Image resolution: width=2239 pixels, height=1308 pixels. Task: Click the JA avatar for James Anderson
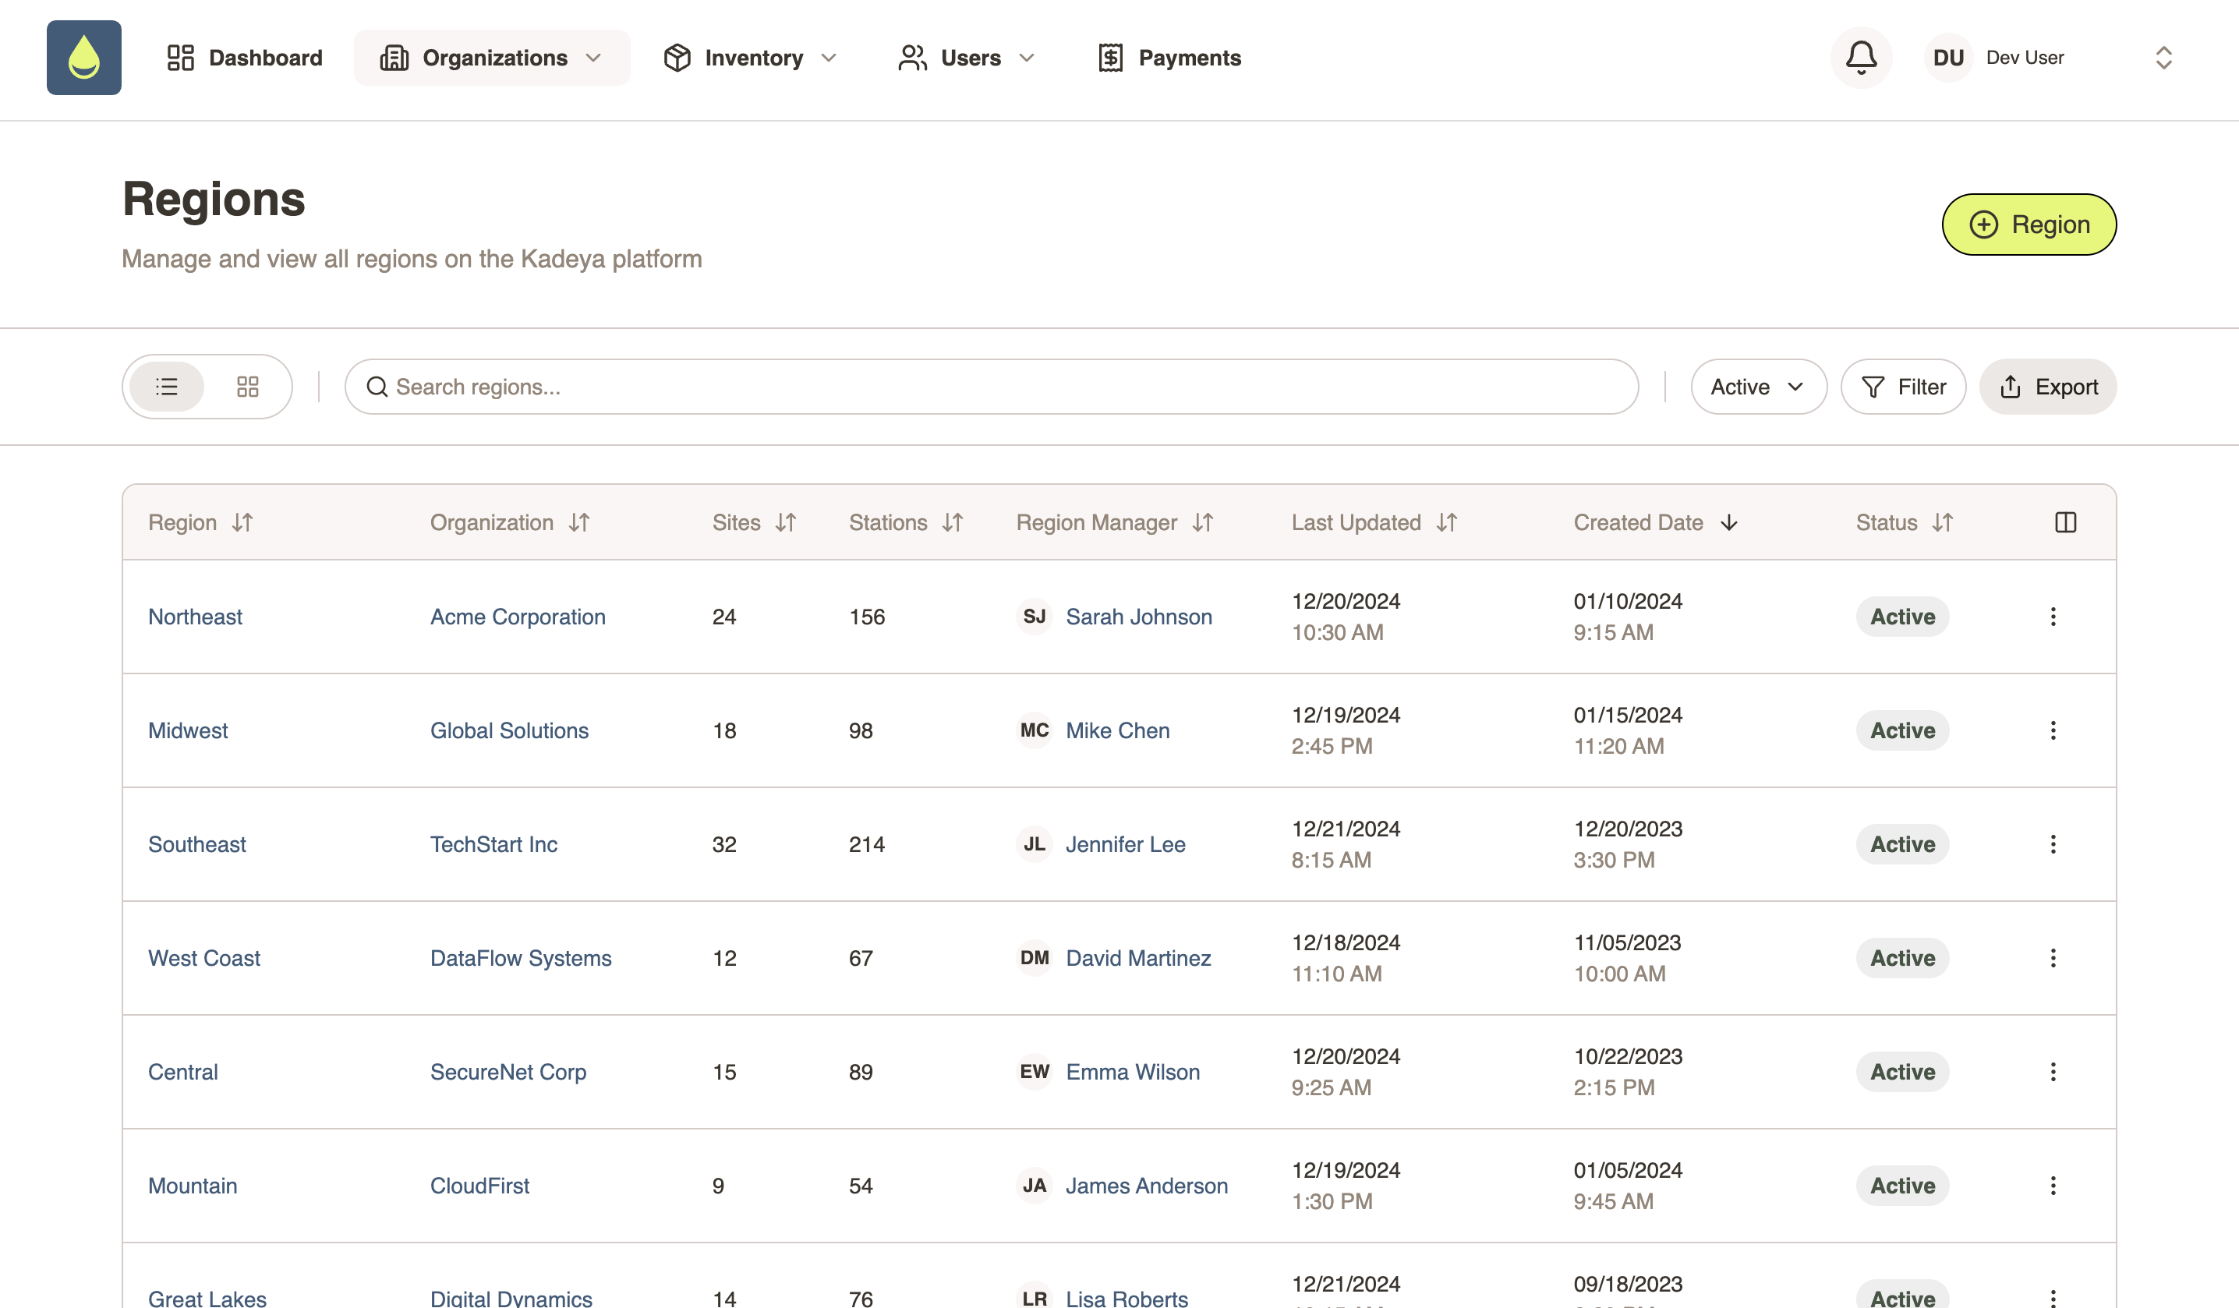(1035, 1186)
